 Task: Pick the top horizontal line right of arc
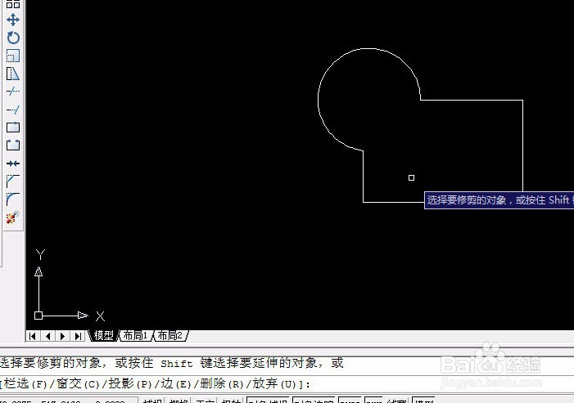click(472, 100)
